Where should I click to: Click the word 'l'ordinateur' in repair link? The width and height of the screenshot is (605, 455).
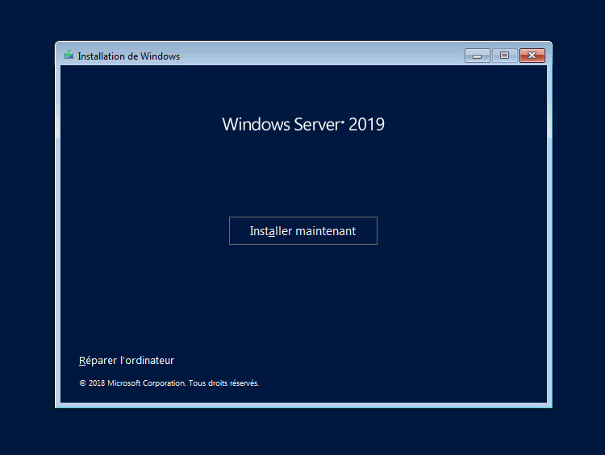point(147,361)
